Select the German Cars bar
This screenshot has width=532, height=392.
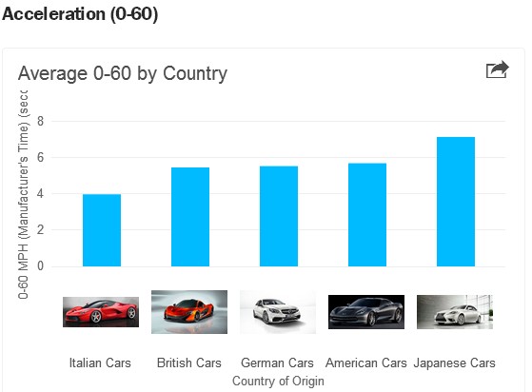click(279, 216)
